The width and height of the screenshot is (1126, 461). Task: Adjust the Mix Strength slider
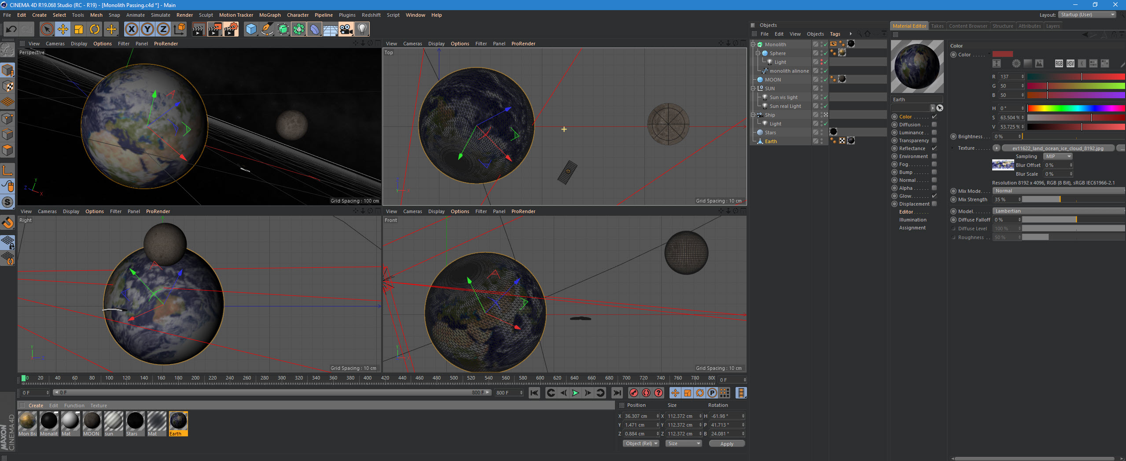1073,199
